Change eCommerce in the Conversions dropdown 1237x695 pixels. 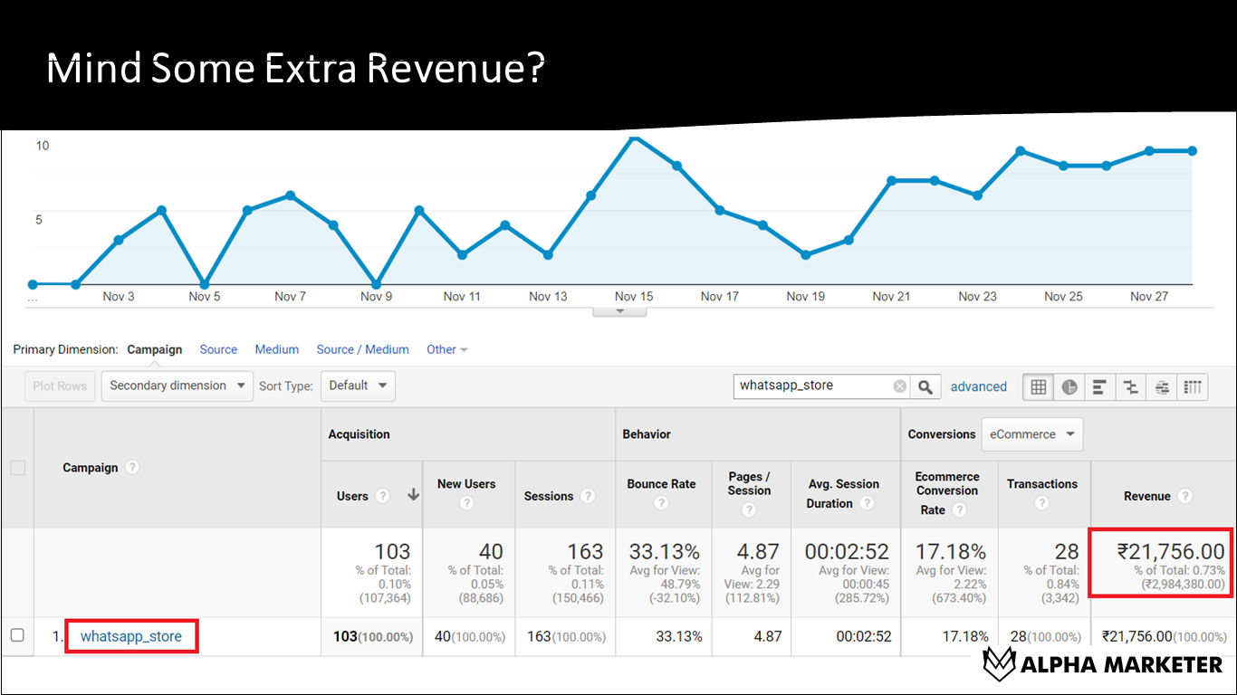tap(1031, 434)
